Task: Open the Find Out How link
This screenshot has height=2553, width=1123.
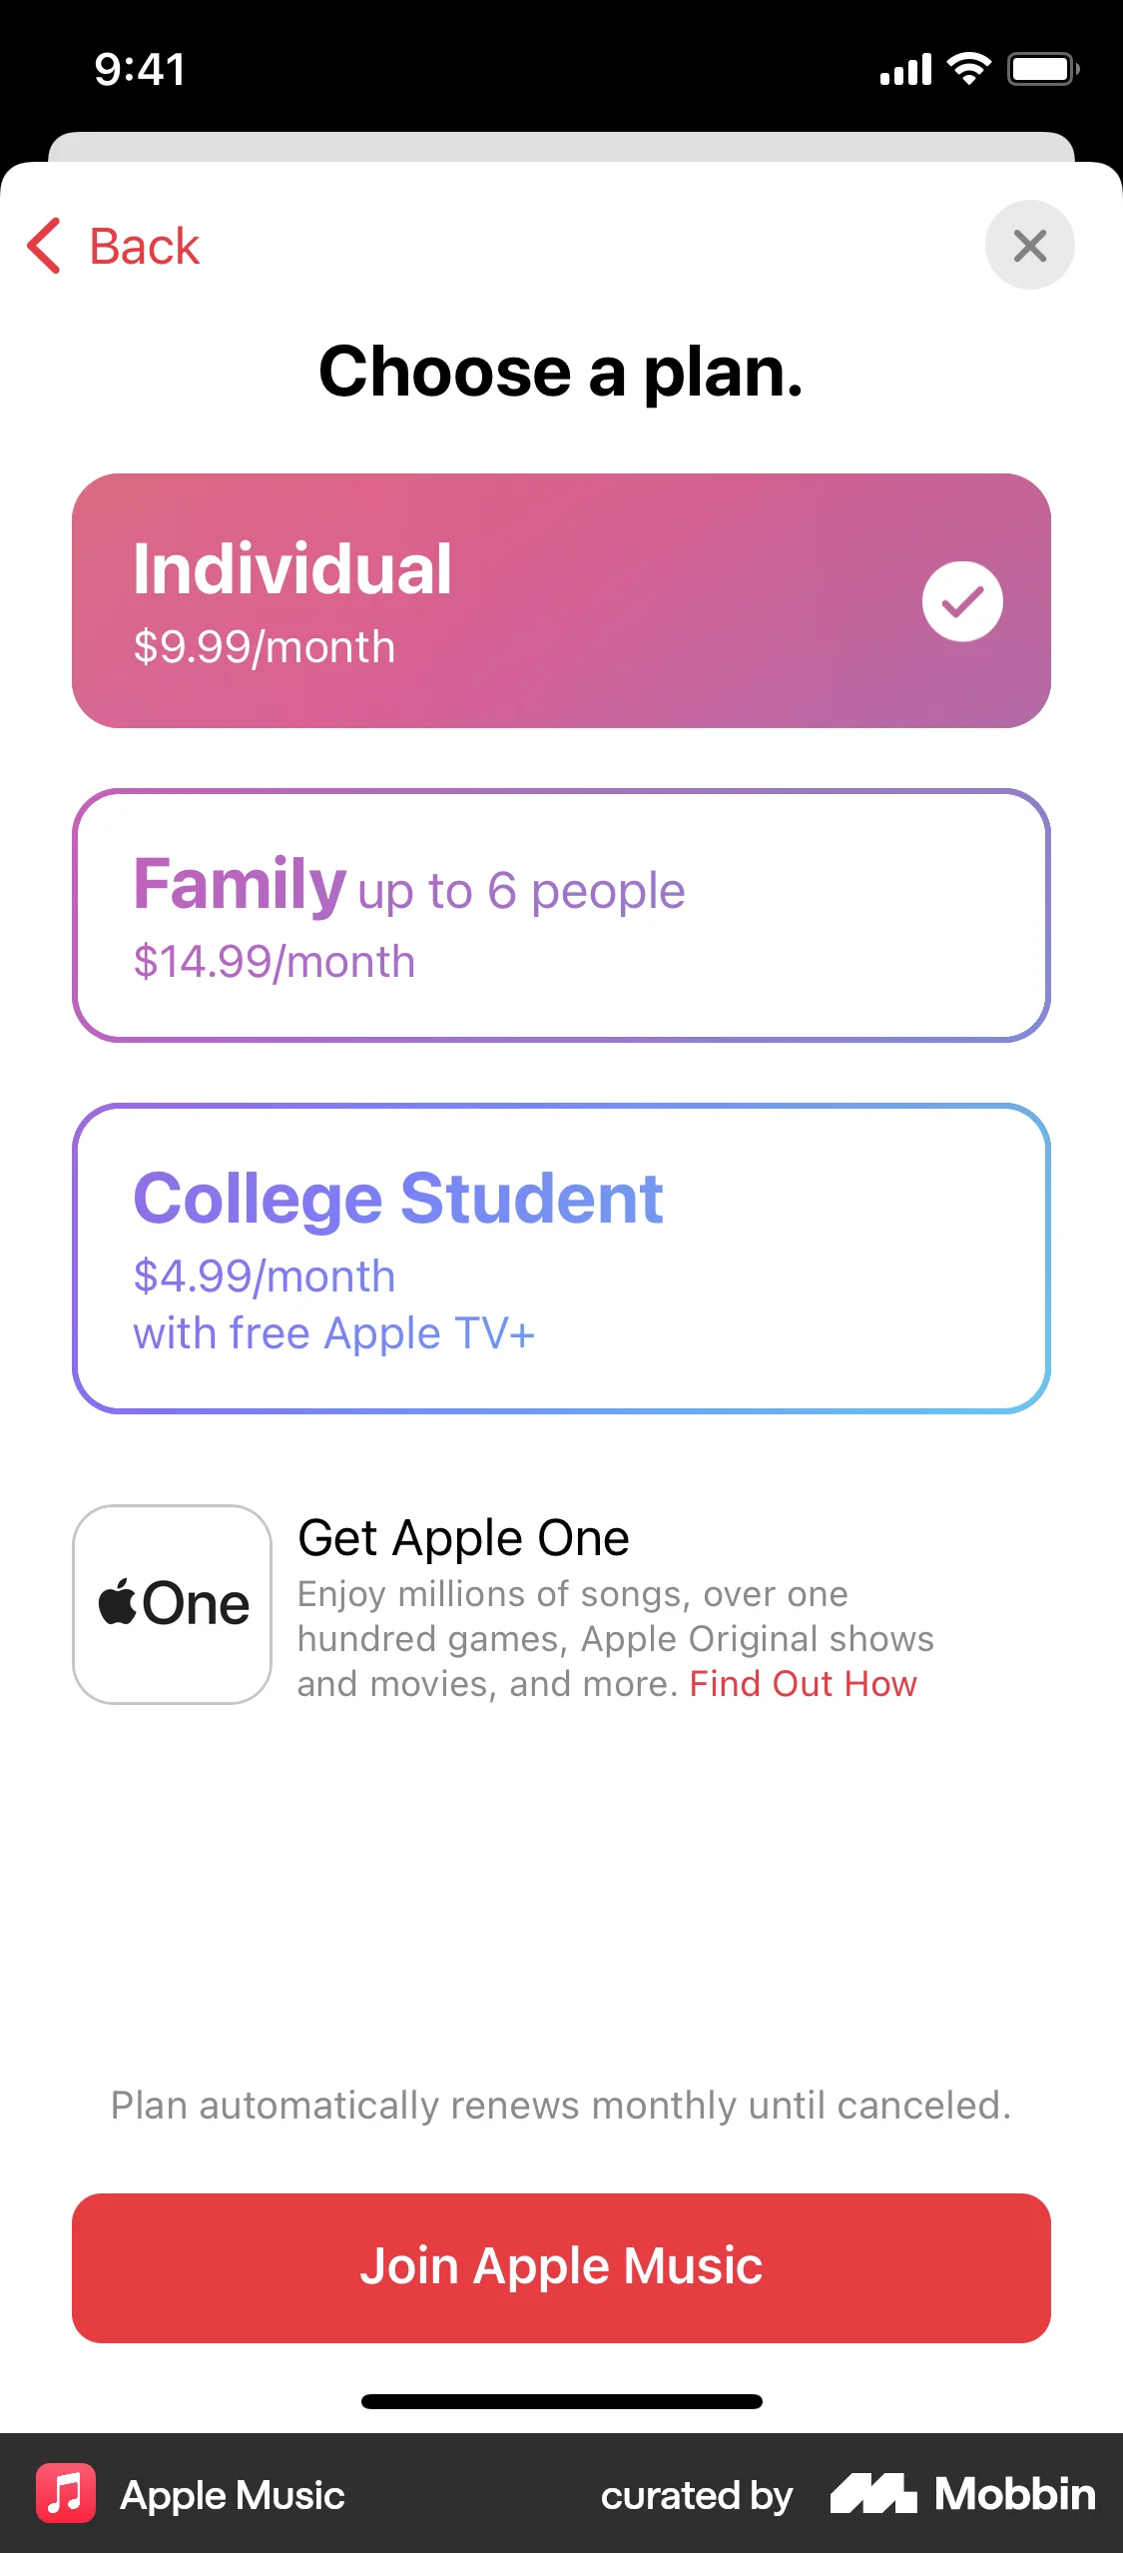Action: [x=803, y=1684]
